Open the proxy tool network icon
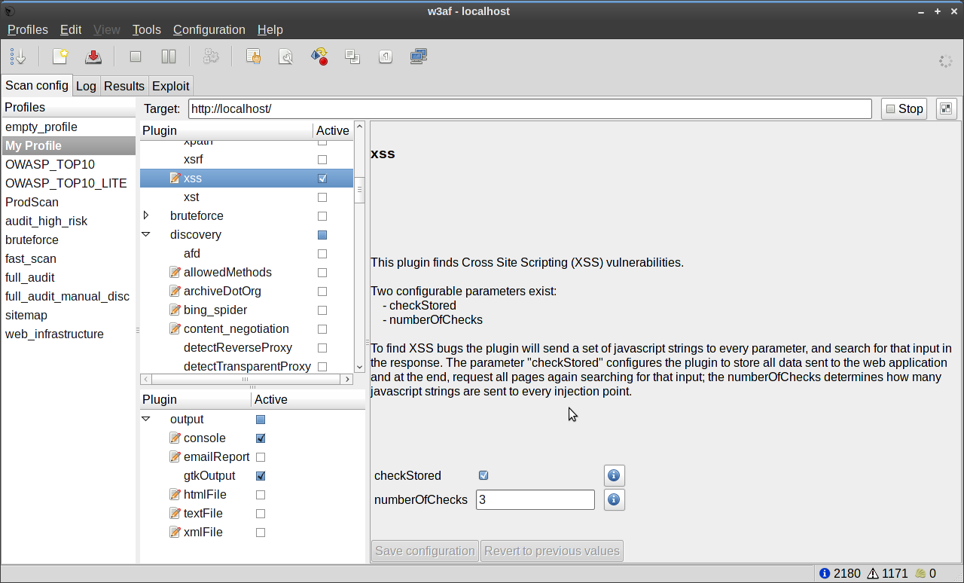This screenshot has height=583, width=964. tap(419, 57)
